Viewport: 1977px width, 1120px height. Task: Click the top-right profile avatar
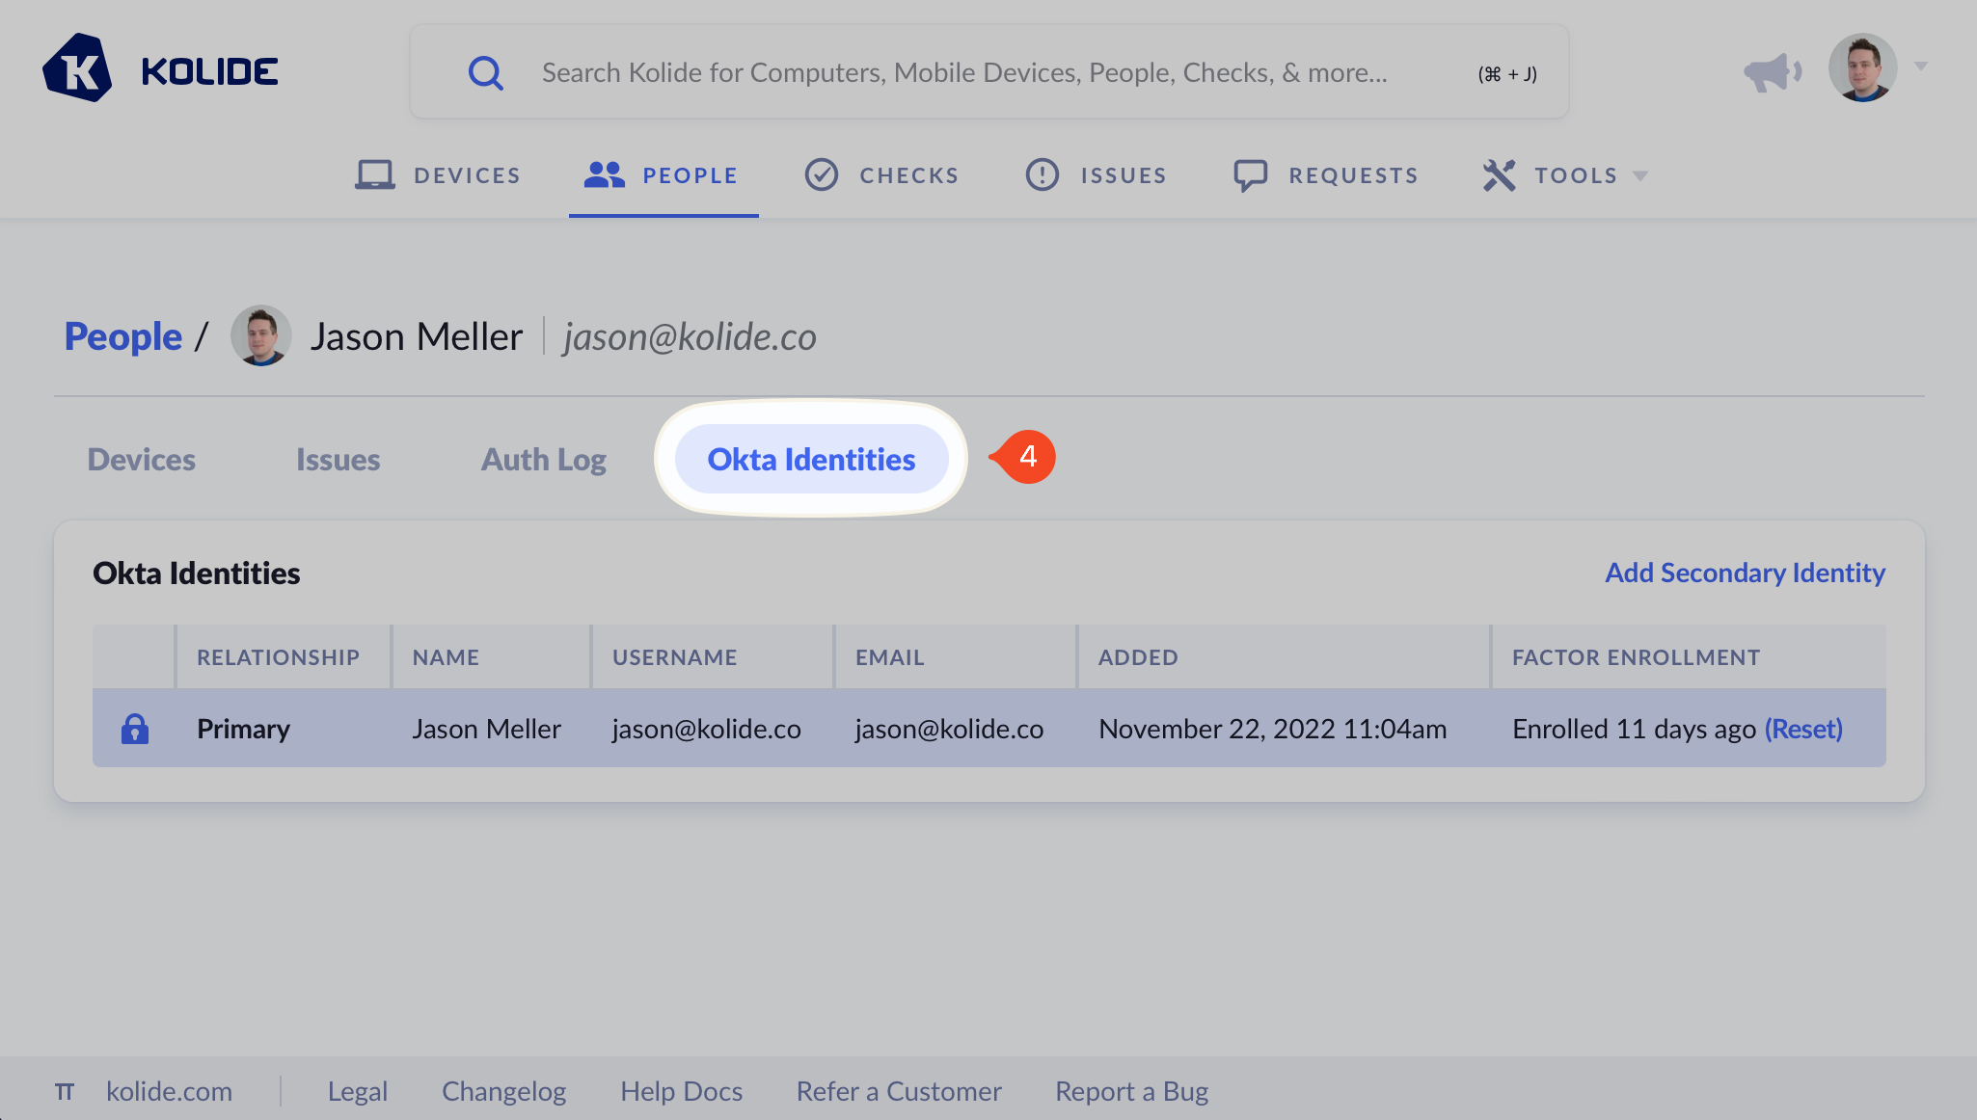pos(1862,68)
